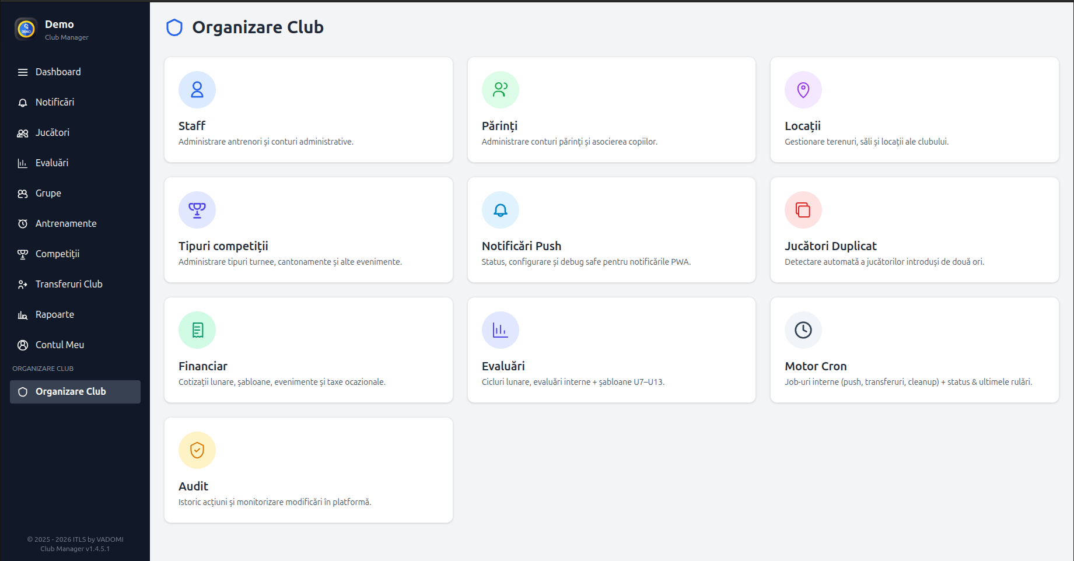Navigate to Transferuri Club in sidebar
This screenshot has width=1074, height=561.
click(69, 284)
